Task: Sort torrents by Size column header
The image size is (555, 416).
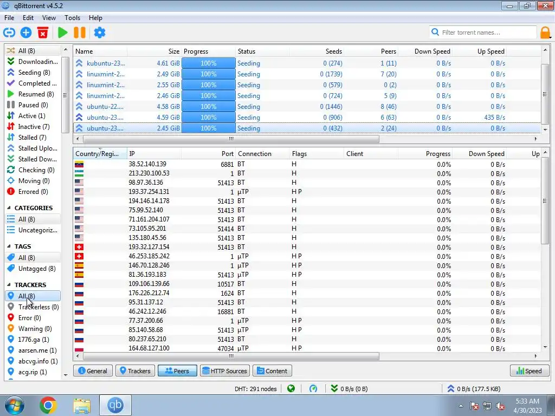Action: pos(154,51)
